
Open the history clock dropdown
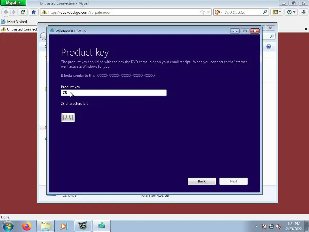pos(291,12)
